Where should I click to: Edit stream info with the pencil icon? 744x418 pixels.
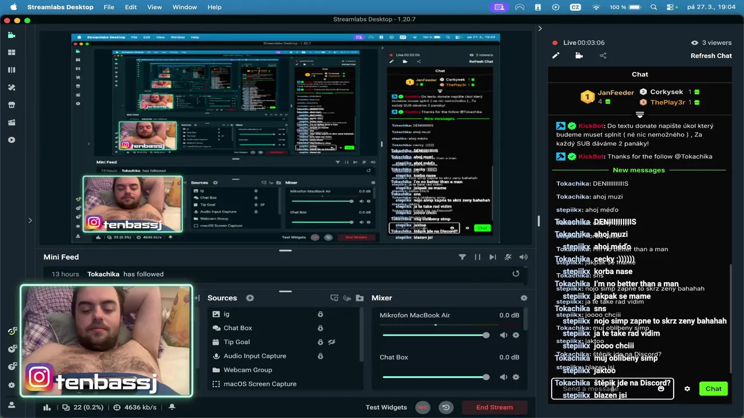[x=556, y=56]
